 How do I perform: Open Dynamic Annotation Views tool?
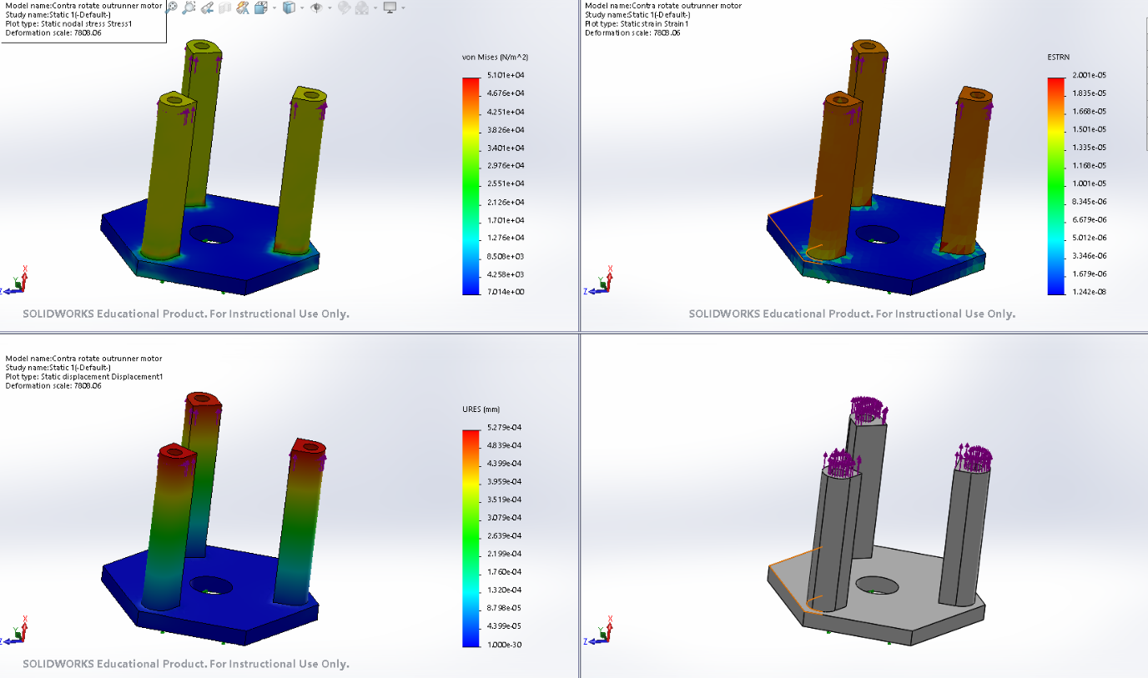tap(243, 8)
